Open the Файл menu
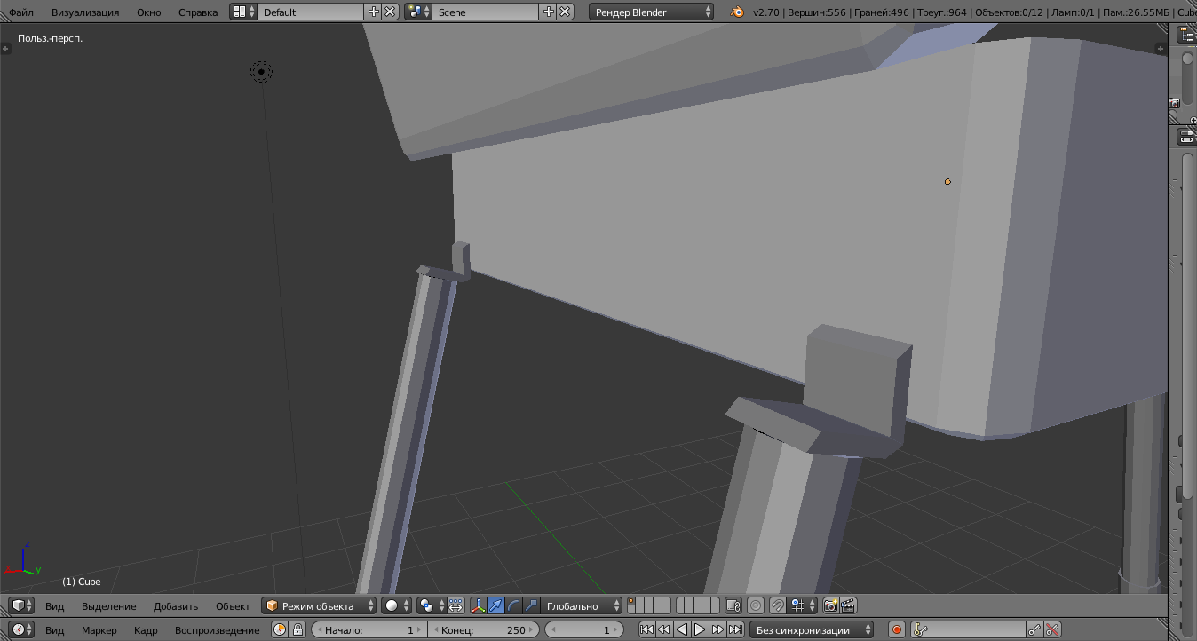The image size is (1197, 641). coord(22,12)
